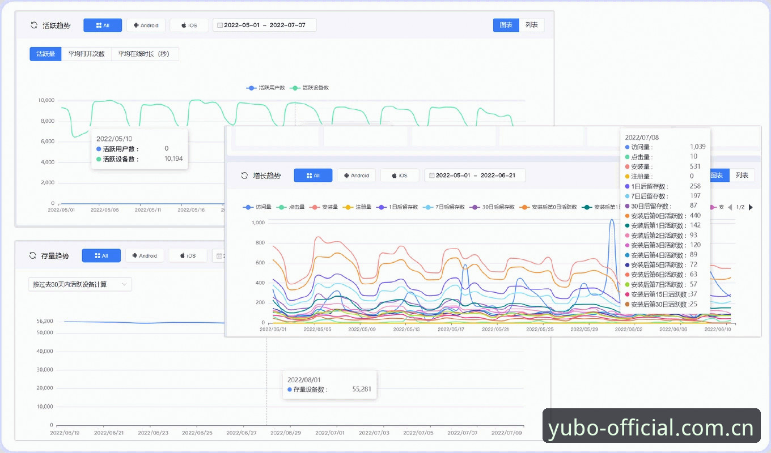Screen dimensions: 771x453
Task: Click the 2022/05/06 axis label in 活跃趋势
Action: pyautogui.click(x=104, y=210)
